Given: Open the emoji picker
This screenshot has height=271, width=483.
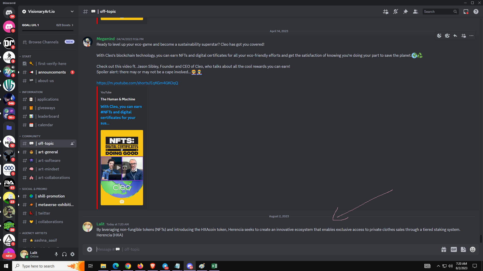Looking at the screenshot, I should pyautogui.click(x=473, y=249).
